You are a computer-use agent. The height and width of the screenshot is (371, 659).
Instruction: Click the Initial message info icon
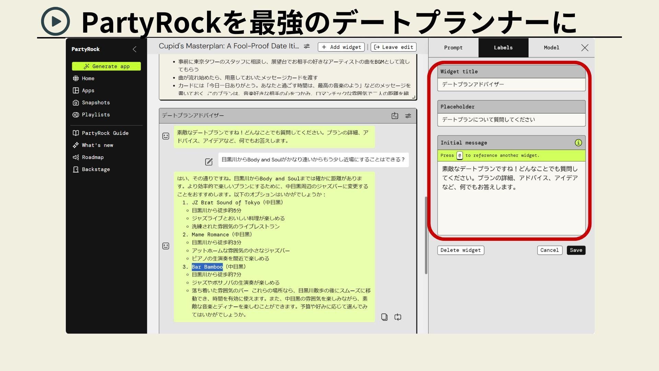click(578, 143)
